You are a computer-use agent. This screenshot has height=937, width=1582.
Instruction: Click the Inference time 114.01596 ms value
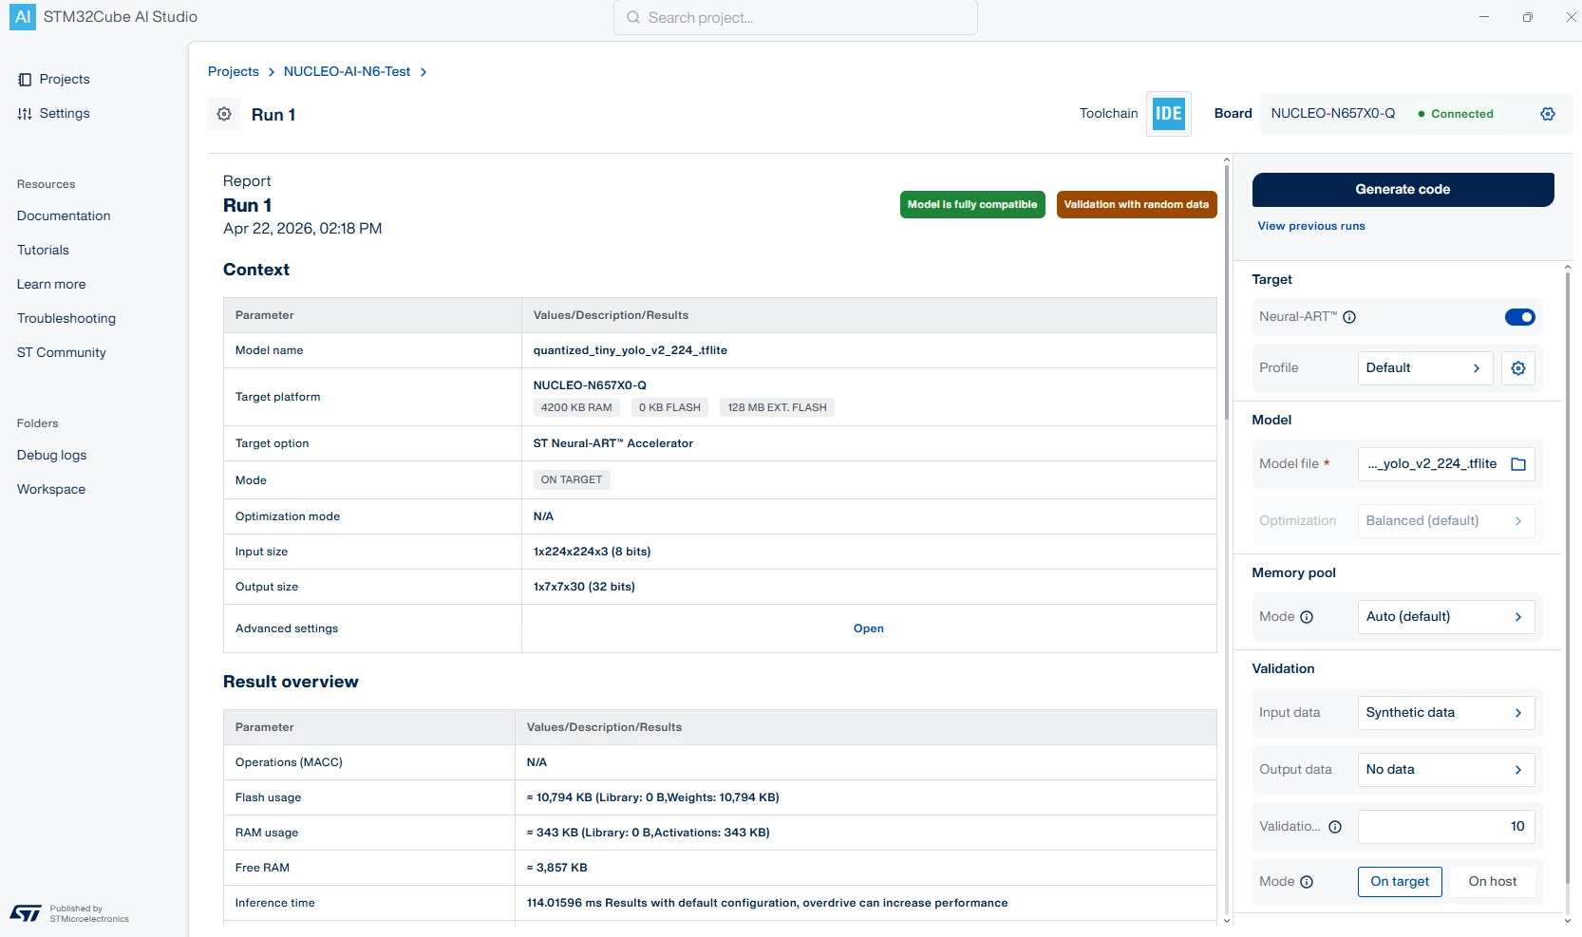click(767, 903)
